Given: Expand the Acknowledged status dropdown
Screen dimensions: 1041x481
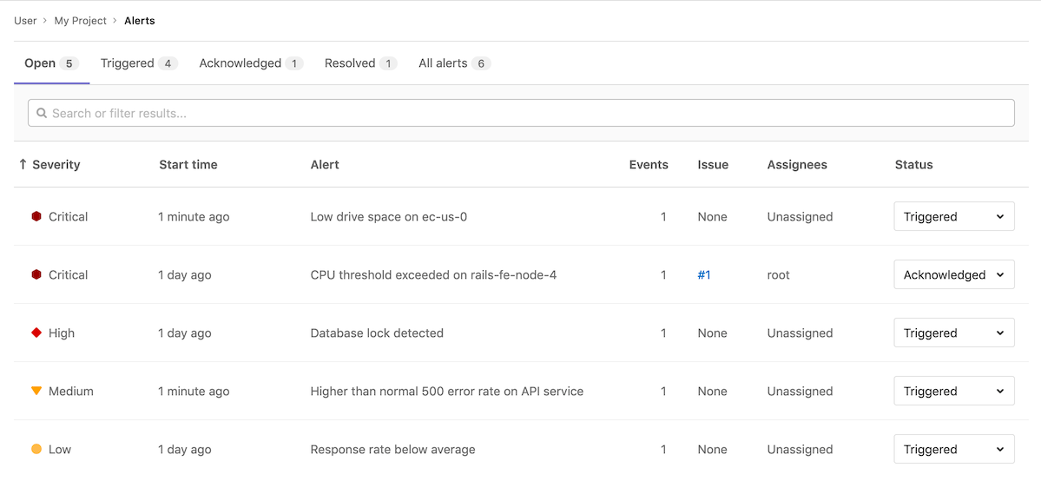Looking at the screenshot, I should pos(953,275).
